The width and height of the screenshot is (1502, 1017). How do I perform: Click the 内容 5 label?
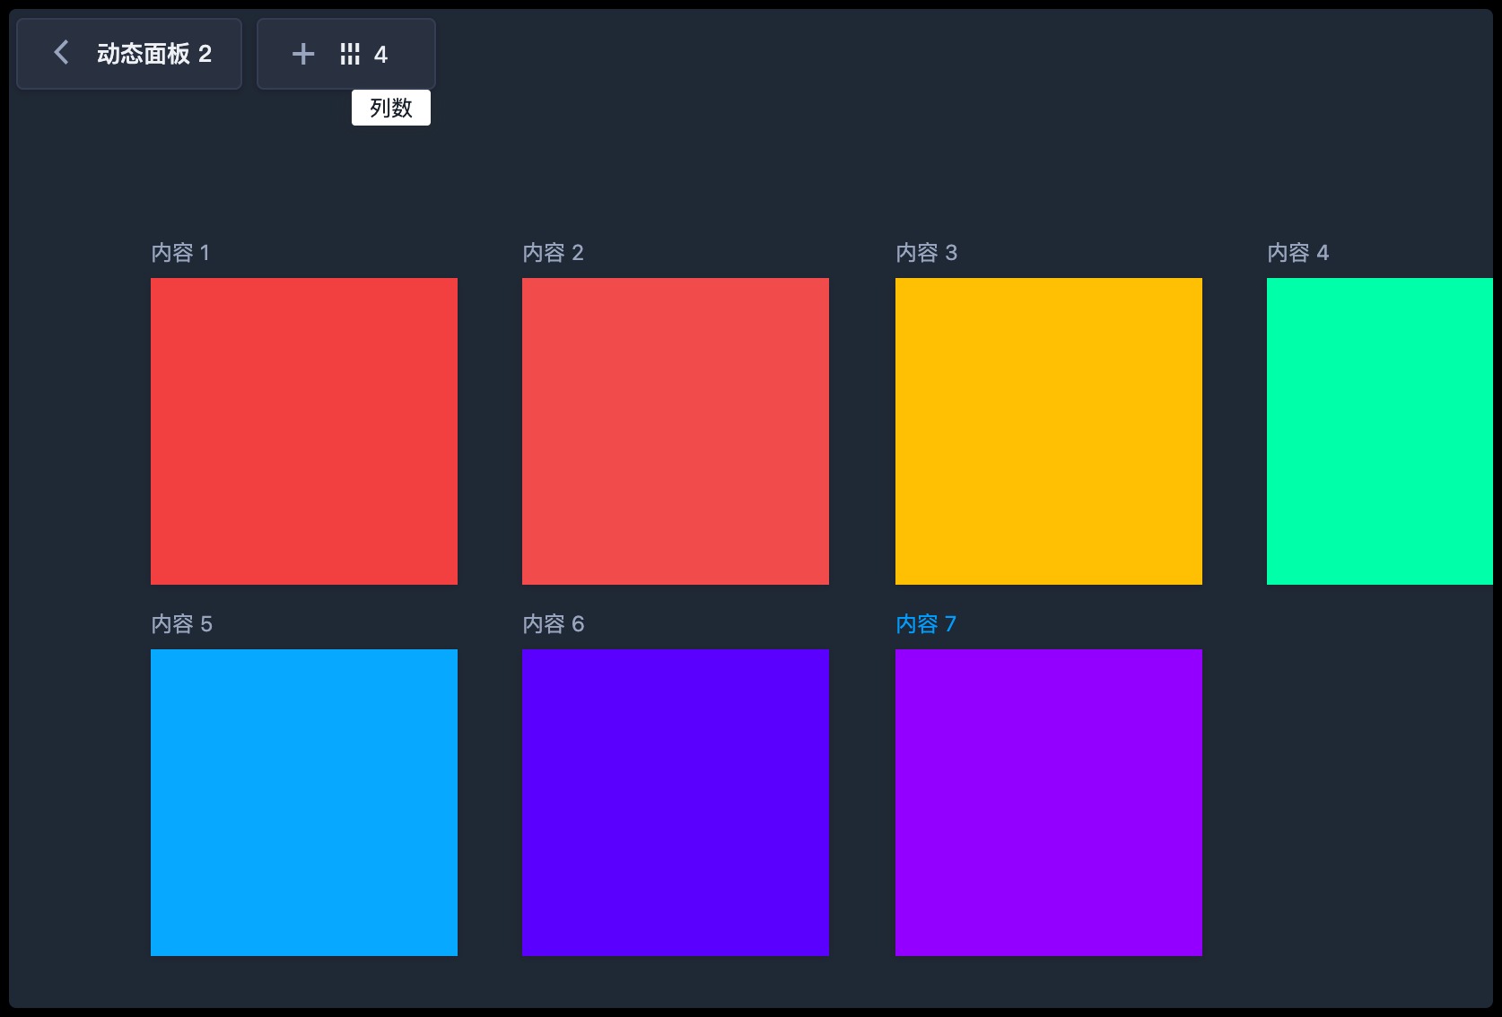pos(181,624)
